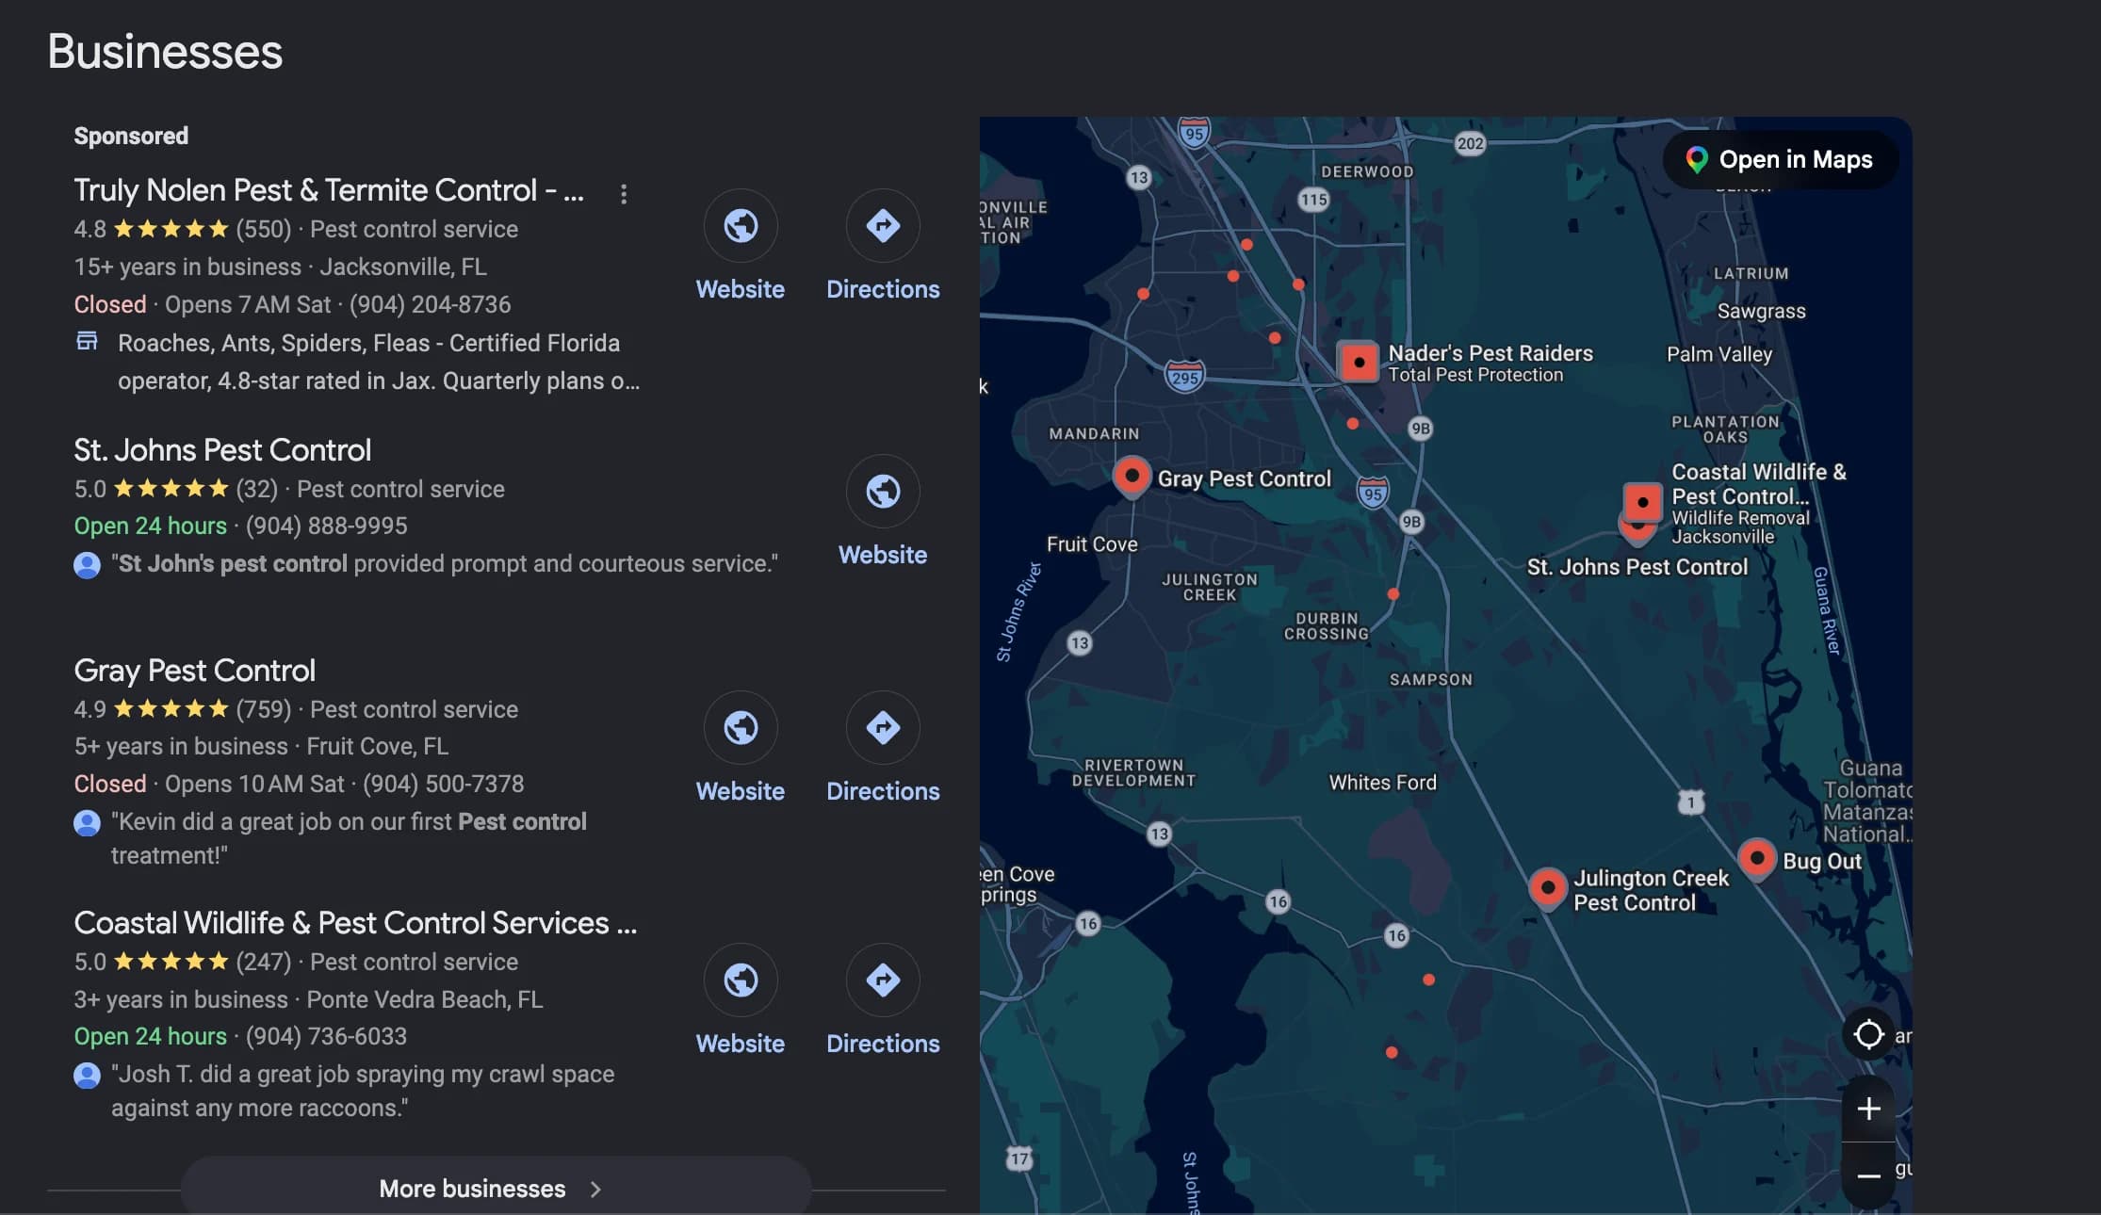The image size is (2101, 1215).
Task: Click the Bug Out map label
Action: (1822, 861)
